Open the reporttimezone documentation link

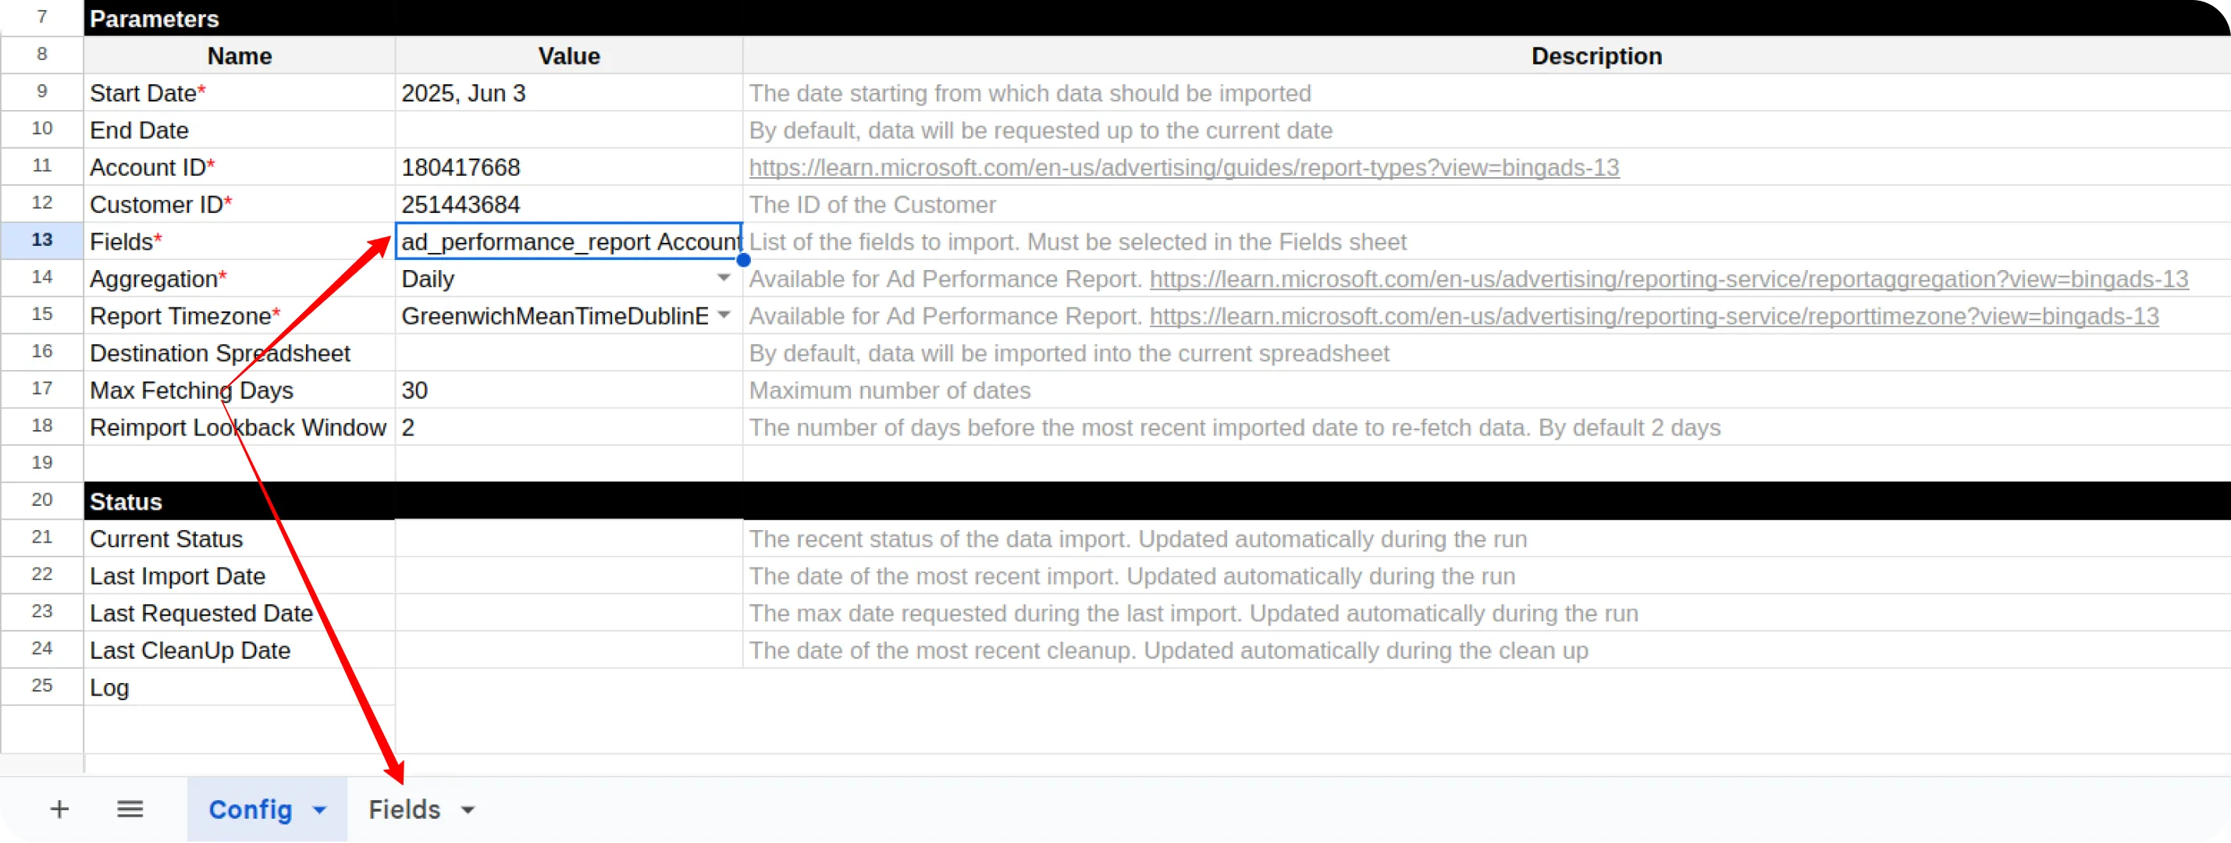[x=1653, y=316]
